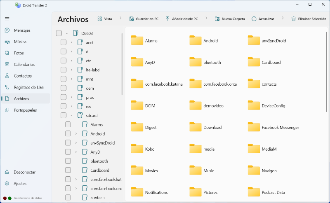The height and width of the screenshot is (203, 330).
Task: Open the Android folder icon in grid
Action: [196, 40]
